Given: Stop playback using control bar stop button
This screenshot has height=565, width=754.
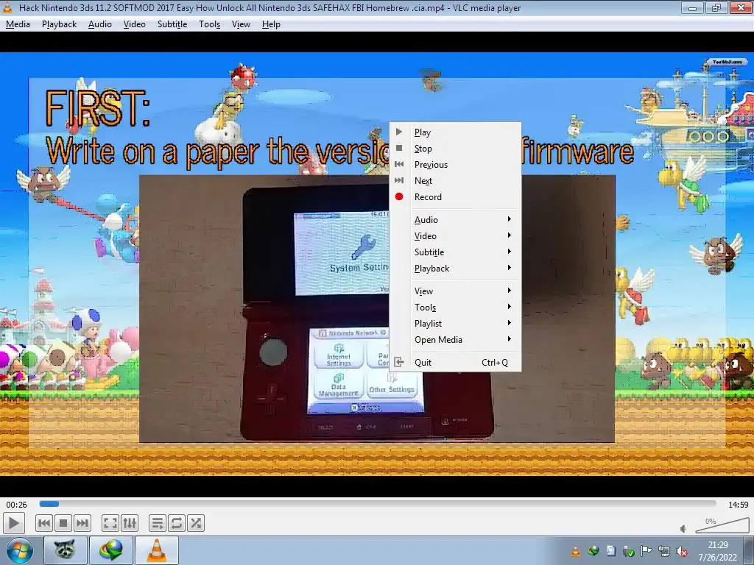Looking at the screenshot, I should (x=63, y=523).
